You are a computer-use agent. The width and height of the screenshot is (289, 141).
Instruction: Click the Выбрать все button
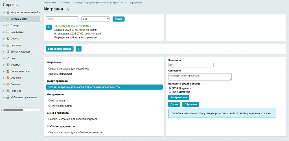click(178, 97)
